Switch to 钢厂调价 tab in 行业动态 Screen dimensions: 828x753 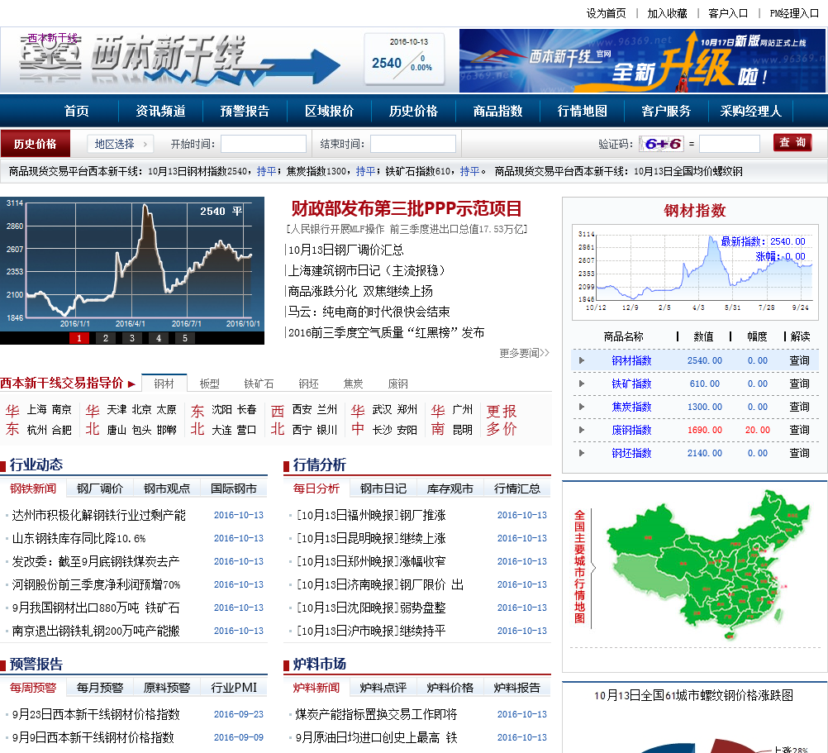coord(99,488)
